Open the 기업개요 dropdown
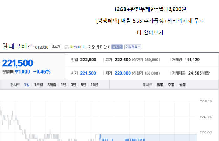Viewport: 219px width, 141px height. click(x=133, y=47)
